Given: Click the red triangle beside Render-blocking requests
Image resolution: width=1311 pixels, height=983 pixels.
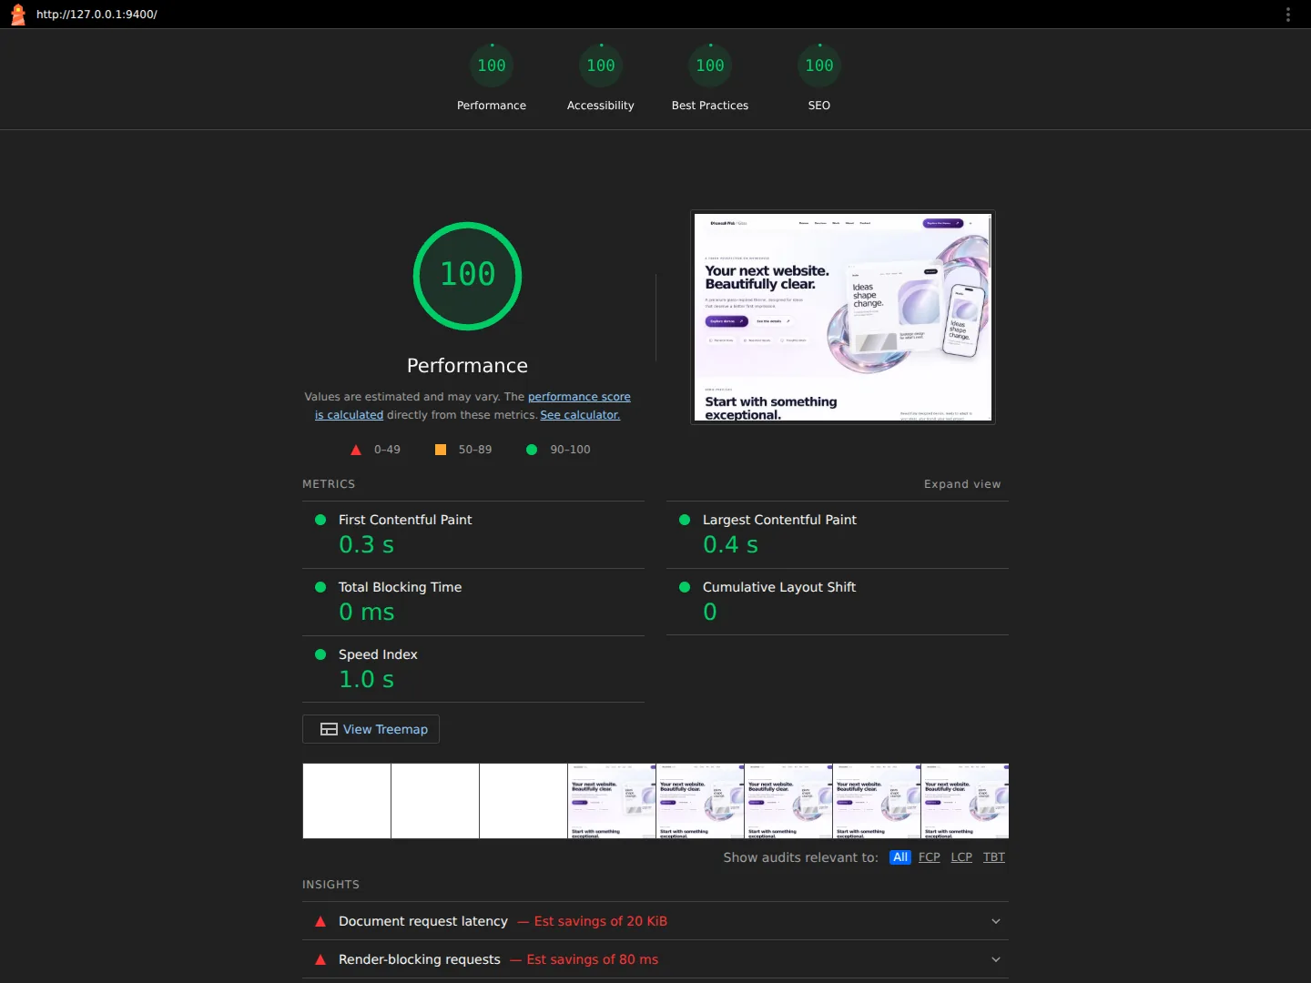Looking at the screenshot, I should click(x=320, y=959).
